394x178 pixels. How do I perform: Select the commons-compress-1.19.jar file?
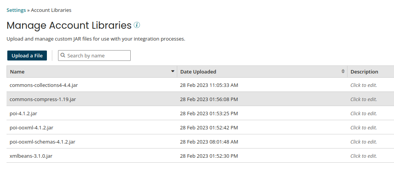(43, 99)
